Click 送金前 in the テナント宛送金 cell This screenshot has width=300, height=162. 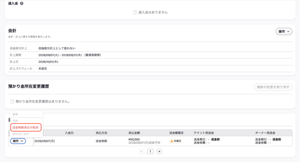coord(215,139)
